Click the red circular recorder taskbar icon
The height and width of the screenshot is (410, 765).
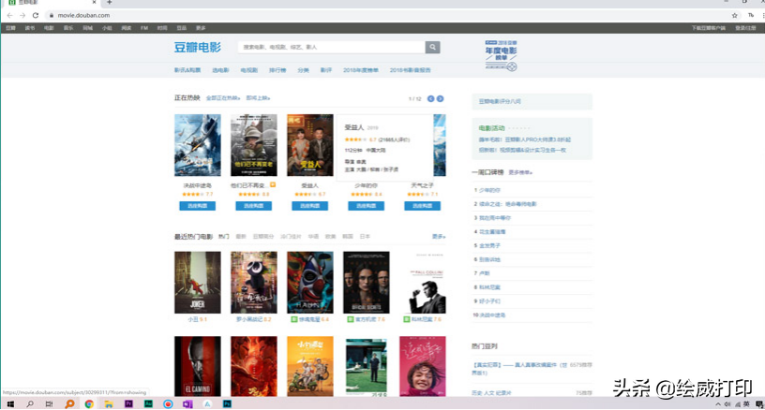(x=168, y=404)
